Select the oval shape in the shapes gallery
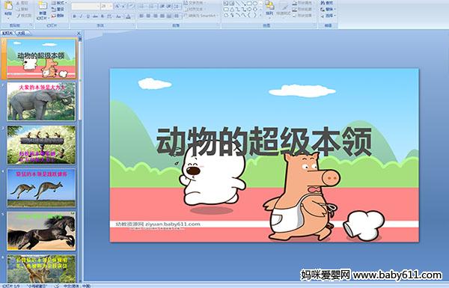449x288 pixels. [256, 4]
